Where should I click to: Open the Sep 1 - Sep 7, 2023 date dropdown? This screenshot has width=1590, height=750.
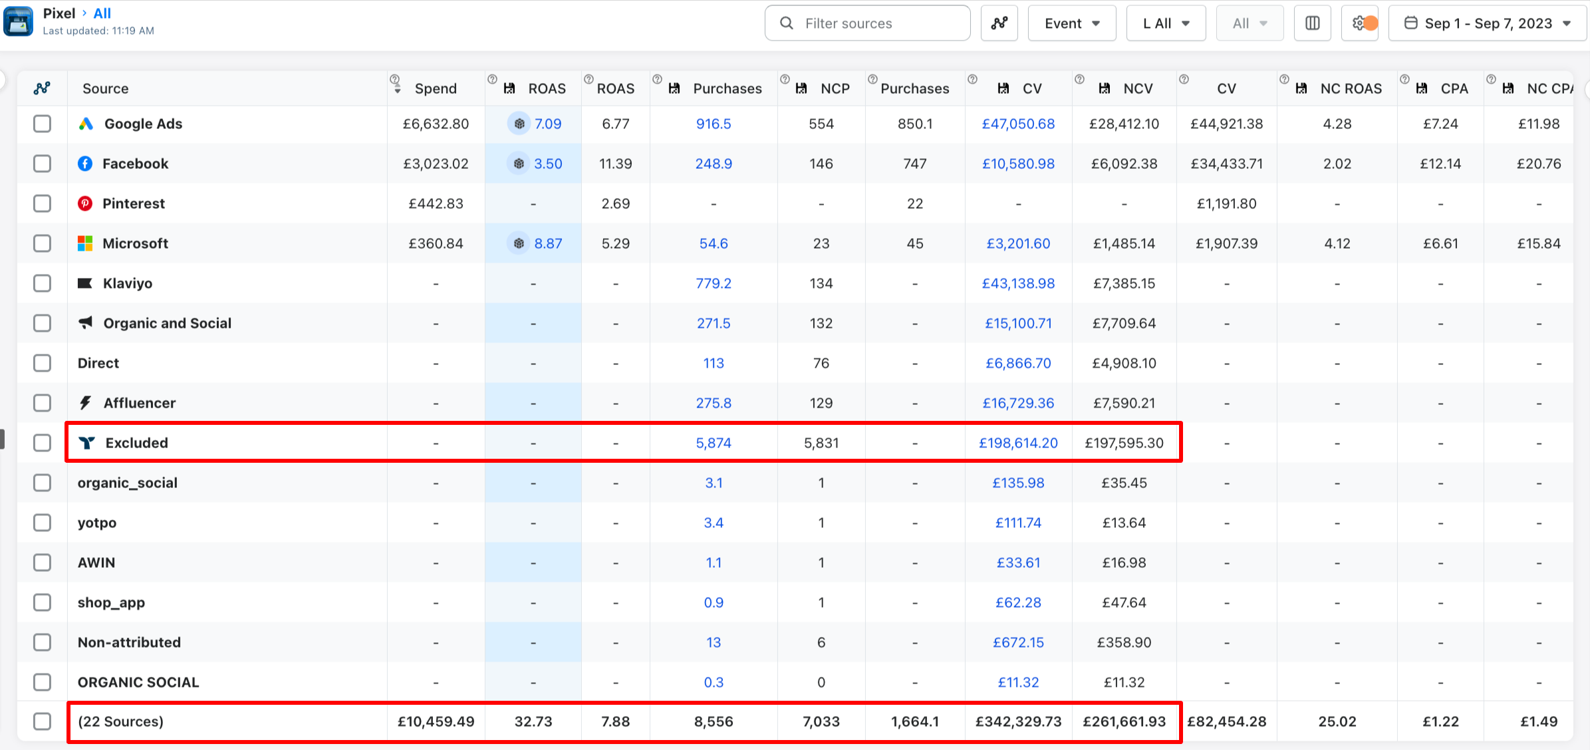(1488, 23)
